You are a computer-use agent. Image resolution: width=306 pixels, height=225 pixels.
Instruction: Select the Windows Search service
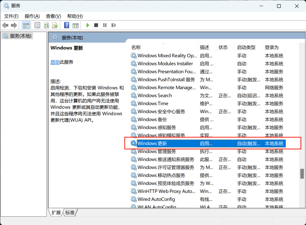pyautogui.click(x=155, y=95)
